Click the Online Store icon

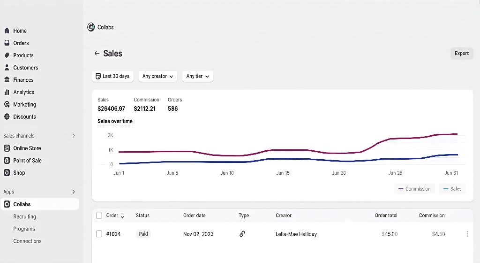pos(7,148)
